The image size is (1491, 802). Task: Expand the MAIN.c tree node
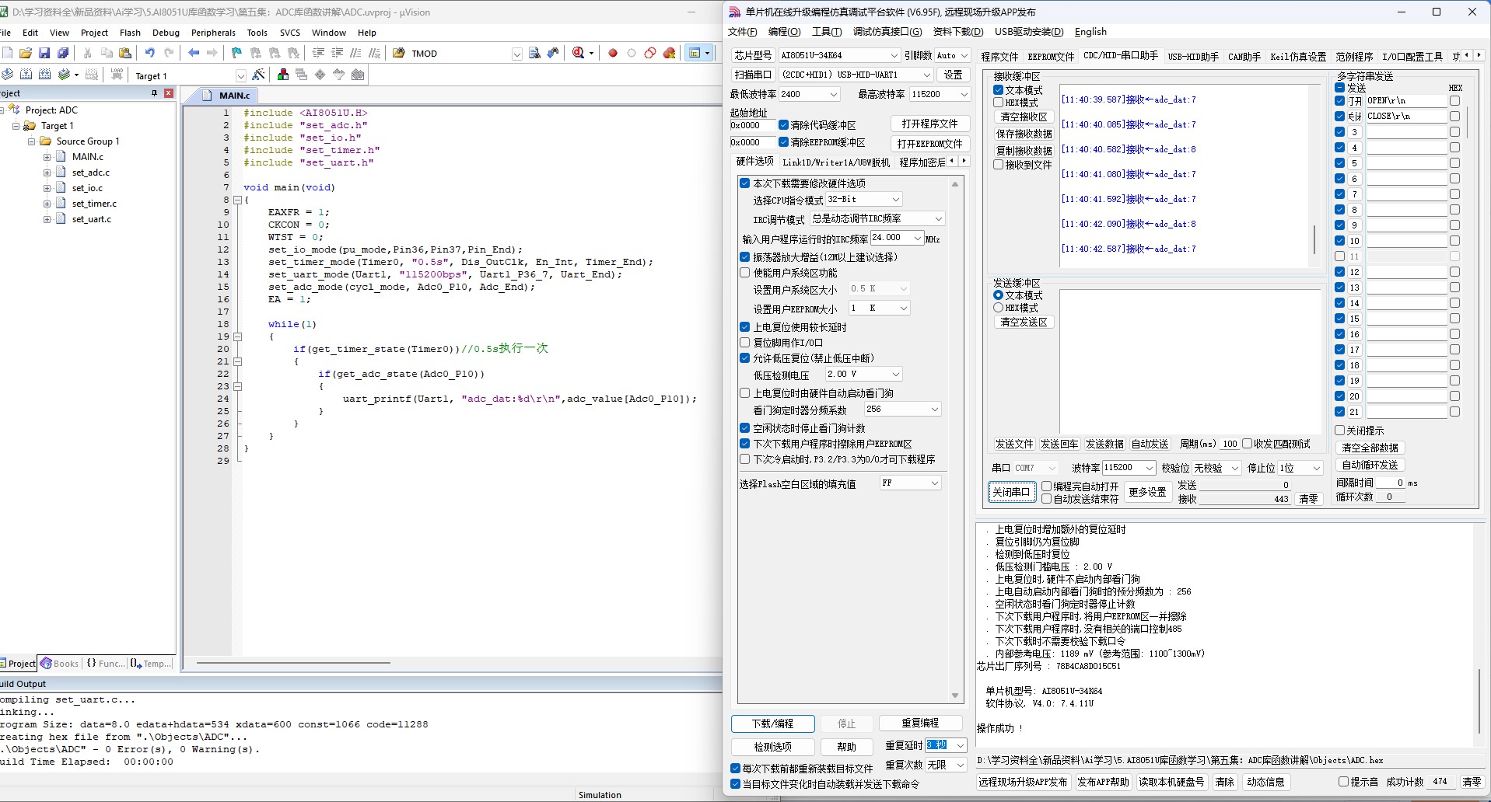pos(47,157)
